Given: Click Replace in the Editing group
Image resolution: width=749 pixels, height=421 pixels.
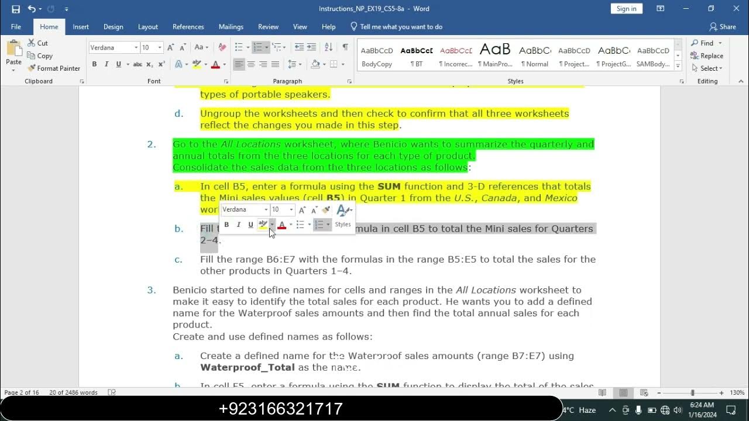Looking at the screenshot, I should pos(707,56).
